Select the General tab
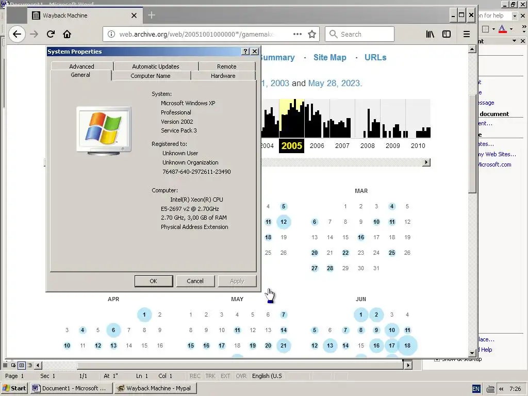528x396 pixels. [x=80, y=75]
